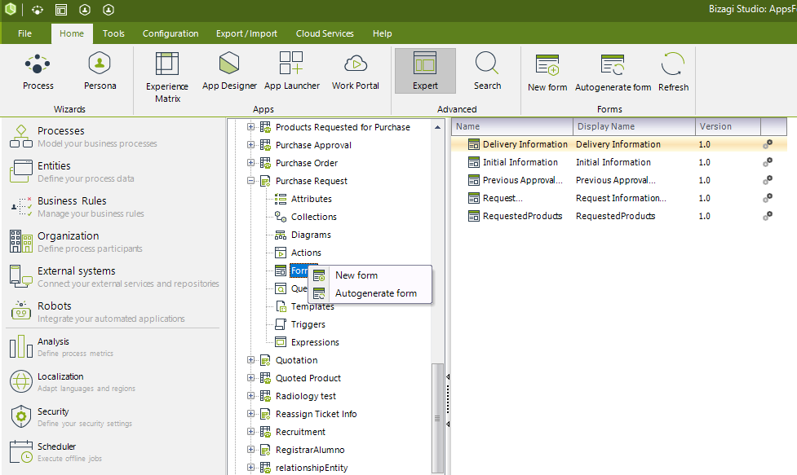Image resolution: width=797 pixels, height=475 pixels.
Task: Open the Cloud Services tab
Action: (325, 33)
